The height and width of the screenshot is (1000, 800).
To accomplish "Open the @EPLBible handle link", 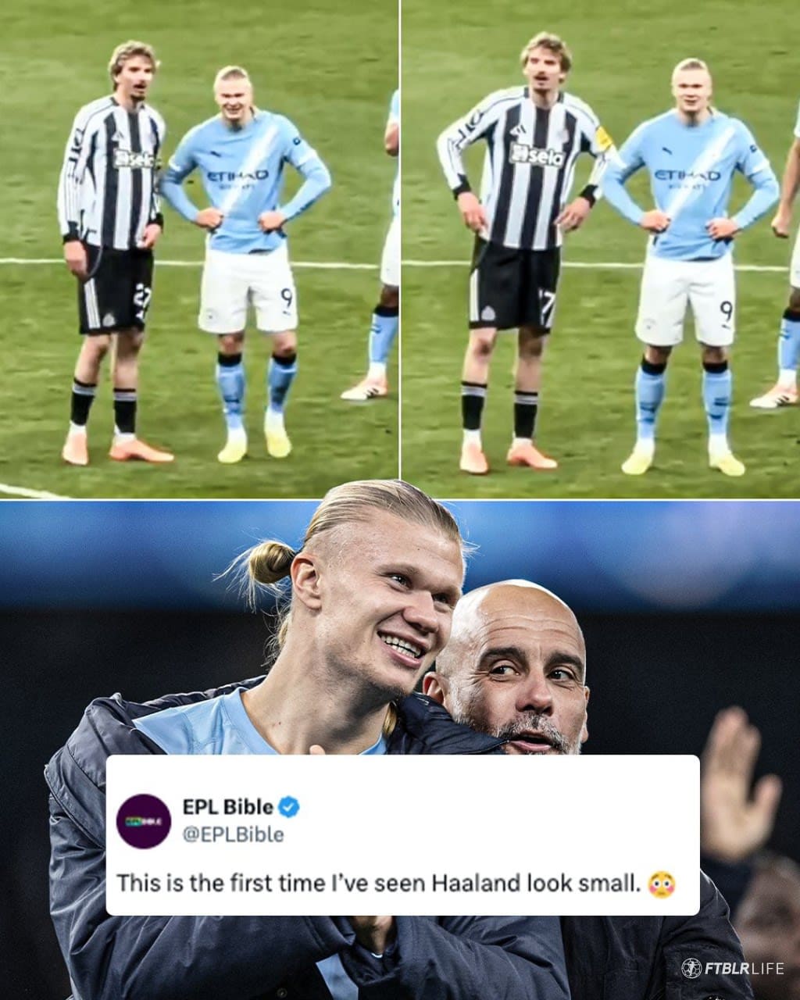I will pos(233,834).
